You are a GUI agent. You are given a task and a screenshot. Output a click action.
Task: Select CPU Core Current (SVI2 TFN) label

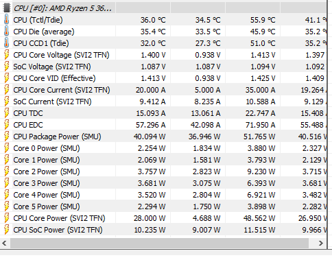(62, 90)
